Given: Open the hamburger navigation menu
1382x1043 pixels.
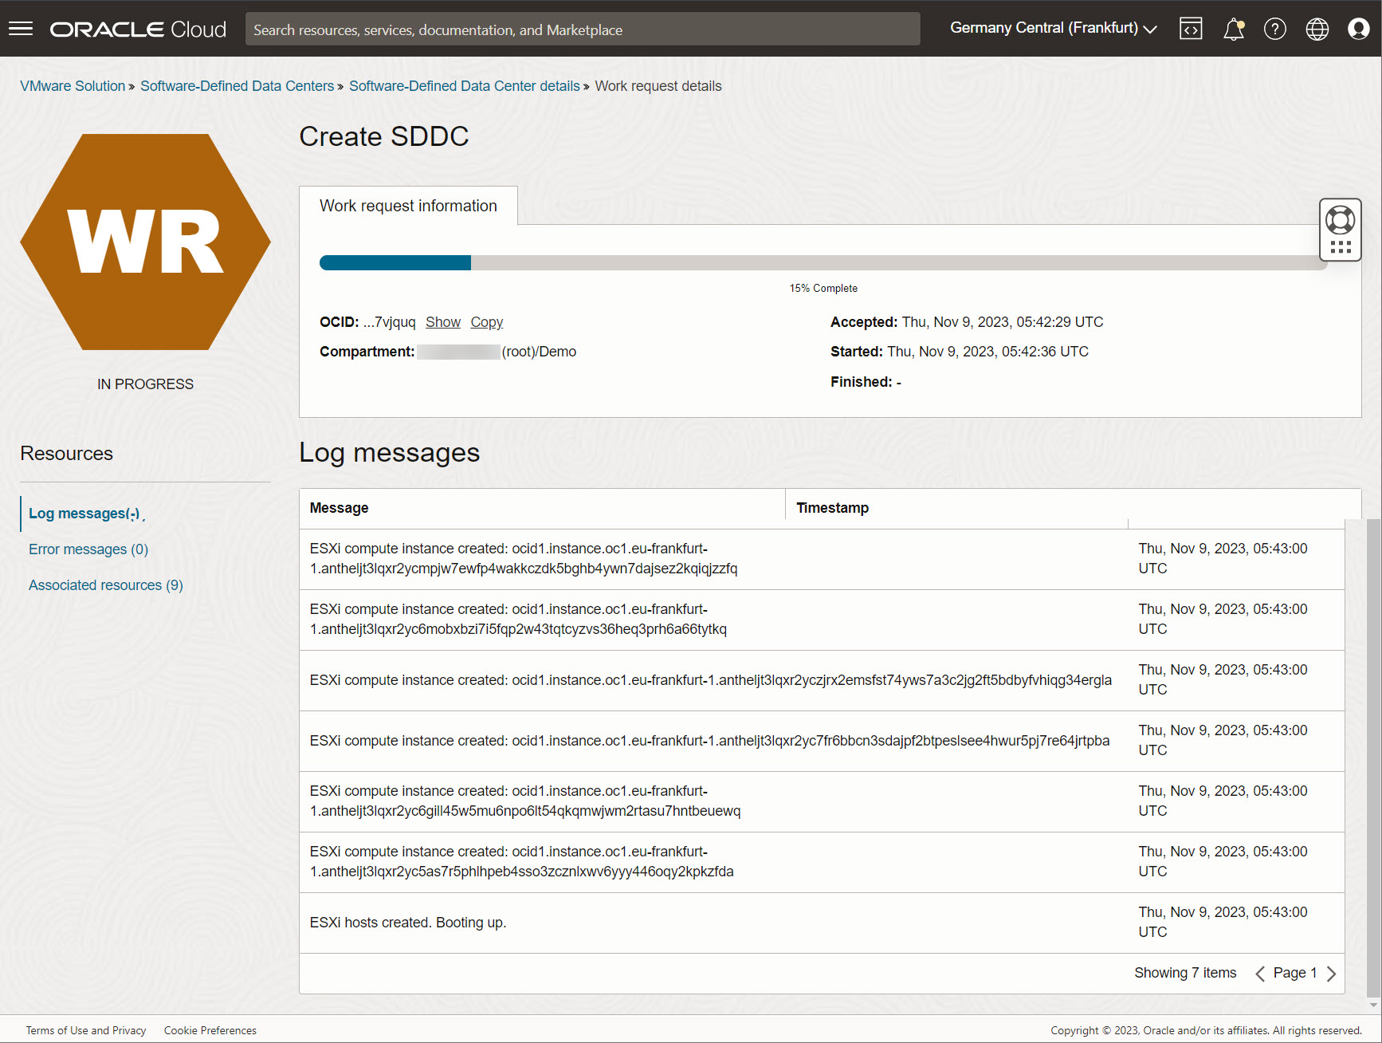Looking at the screenshot, I should [x=21, y=29].
